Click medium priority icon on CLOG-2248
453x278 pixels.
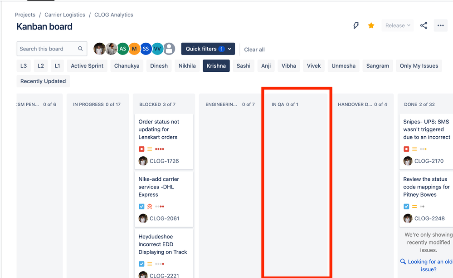tap(414, 207)
